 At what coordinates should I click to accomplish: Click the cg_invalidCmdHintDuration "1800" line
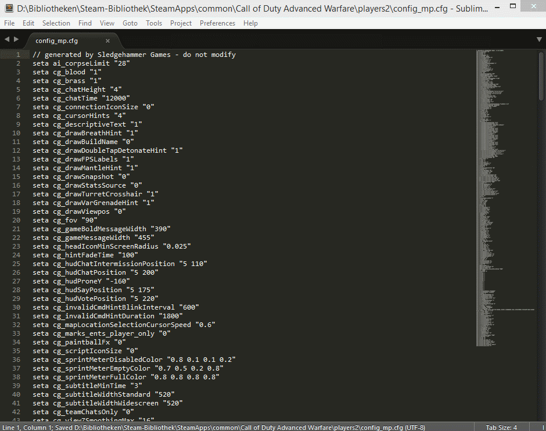coord(107,316)
